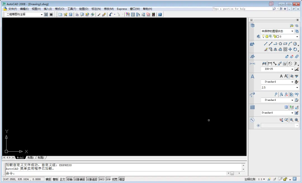
Task: Collapse the dashboard panel minus button
Action: click(x=251, y=20)
